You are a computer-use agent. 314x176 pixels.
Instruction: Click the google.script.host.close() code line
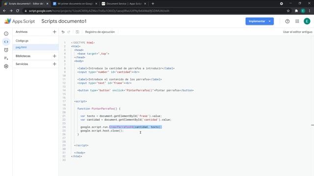(x=102, y=131)
